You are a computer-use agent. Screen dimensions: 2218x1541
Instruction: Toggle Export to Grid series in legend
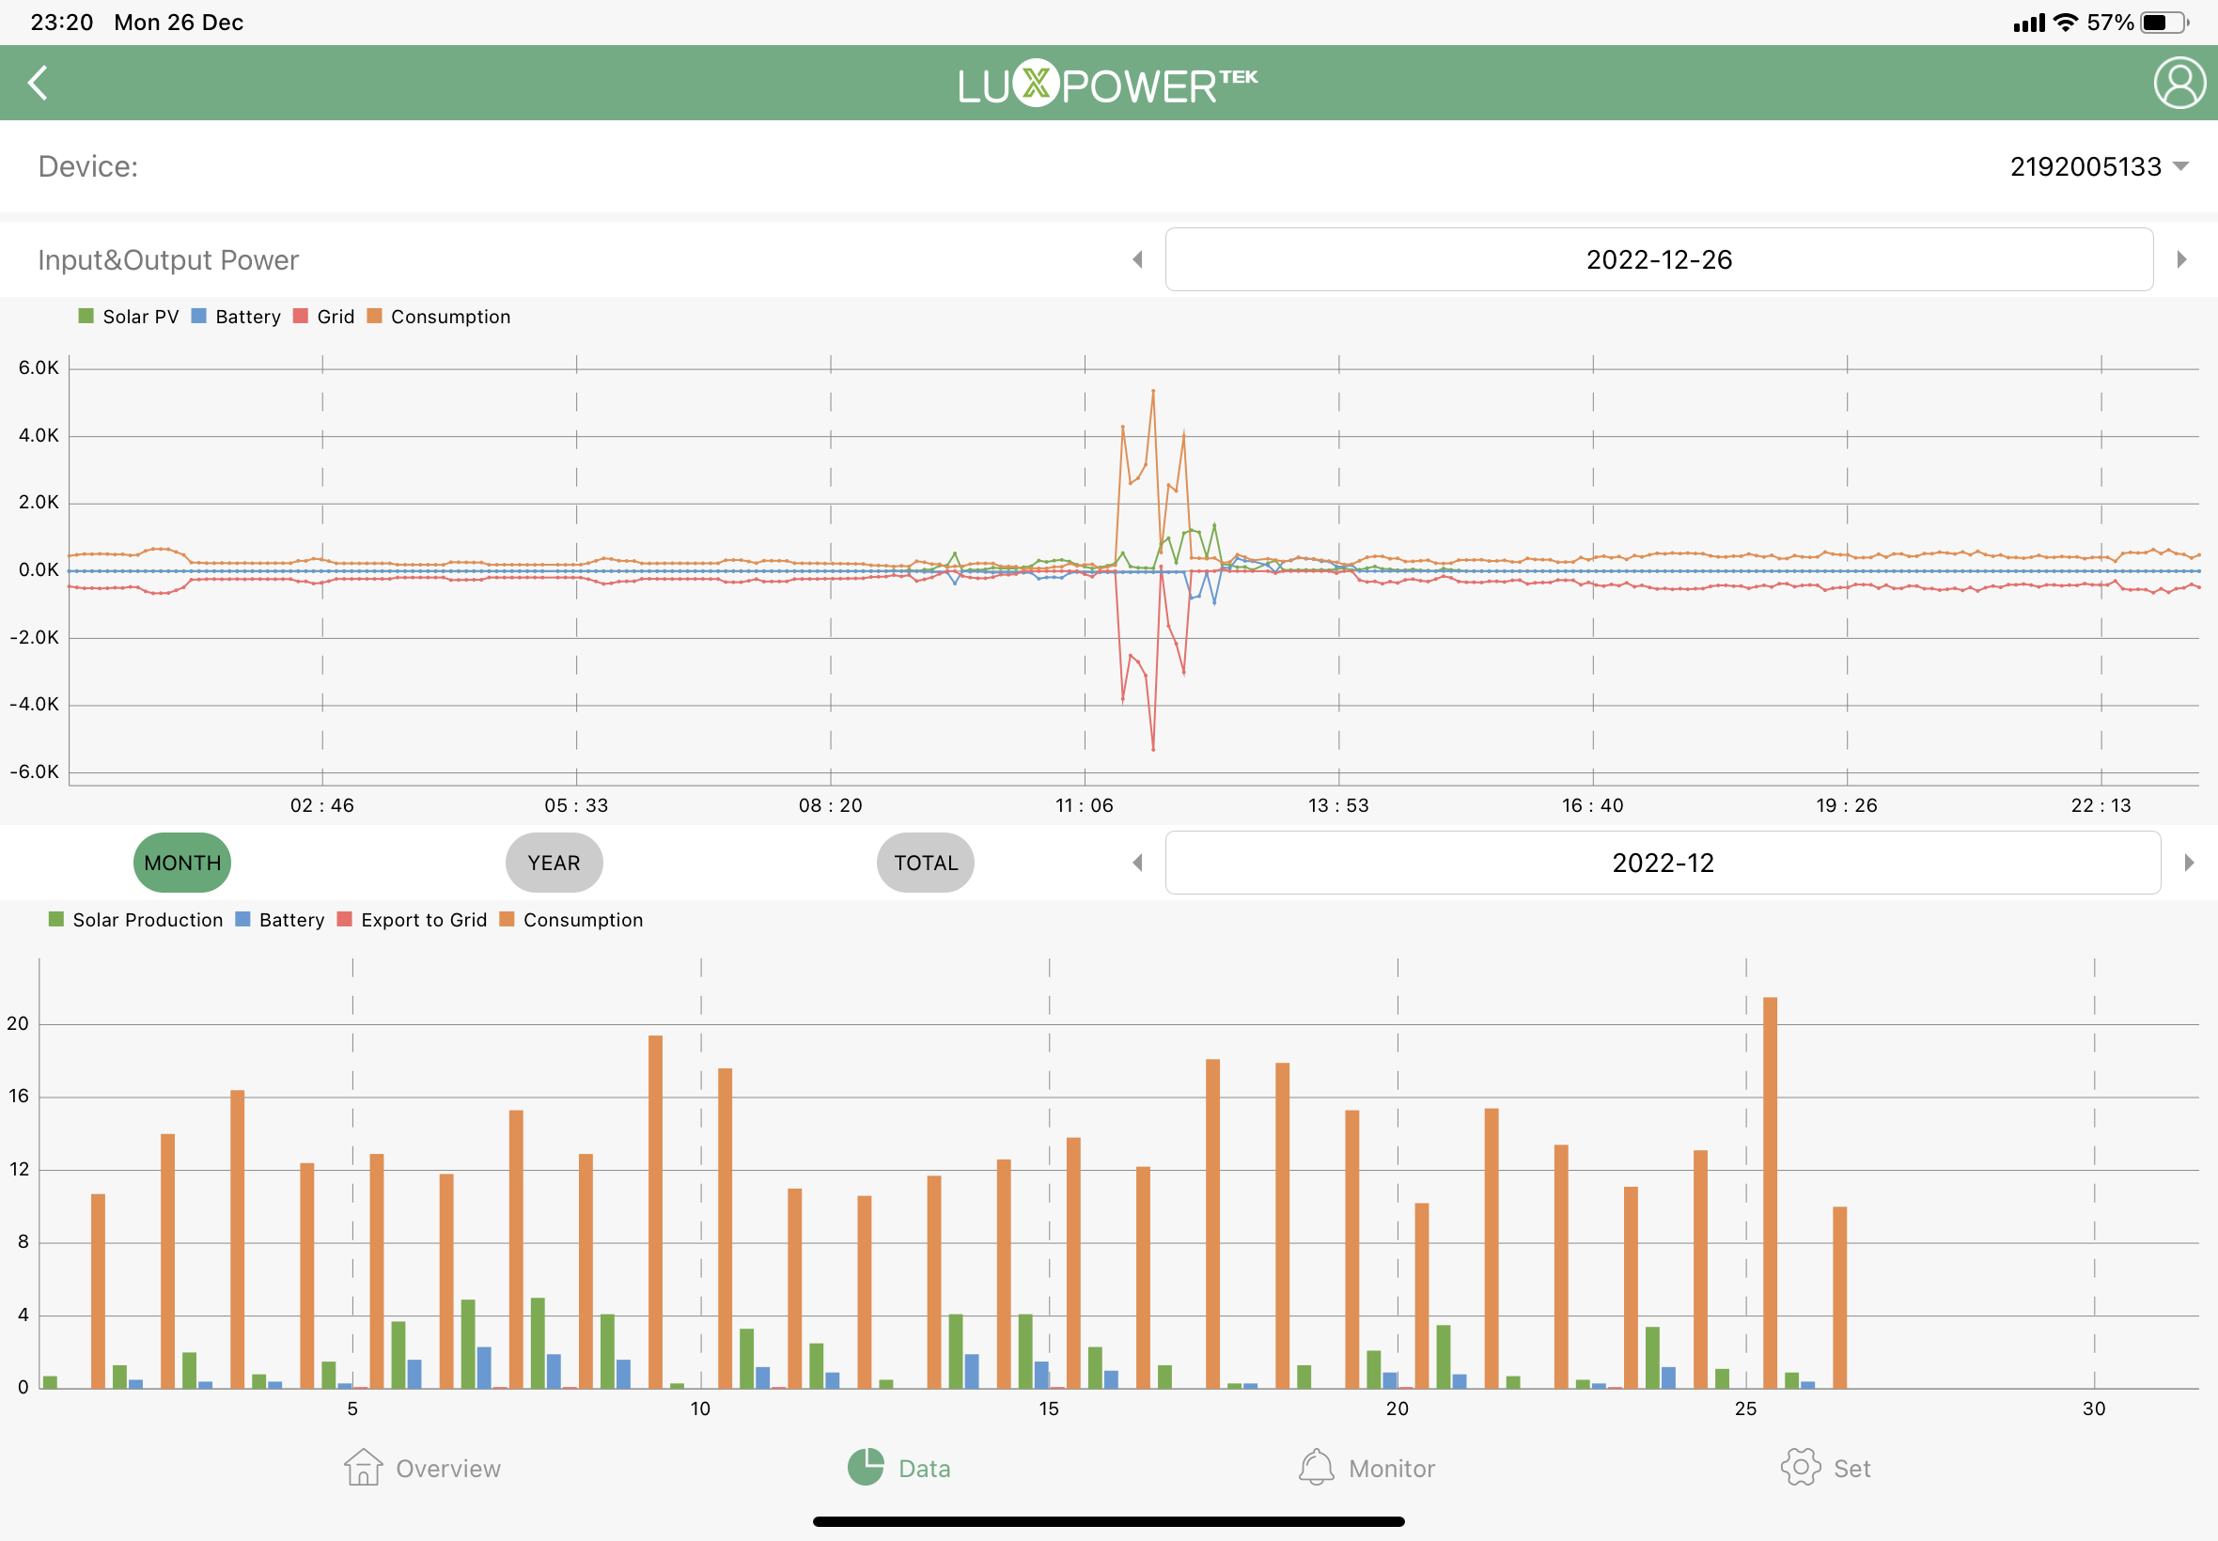(413, 919)
